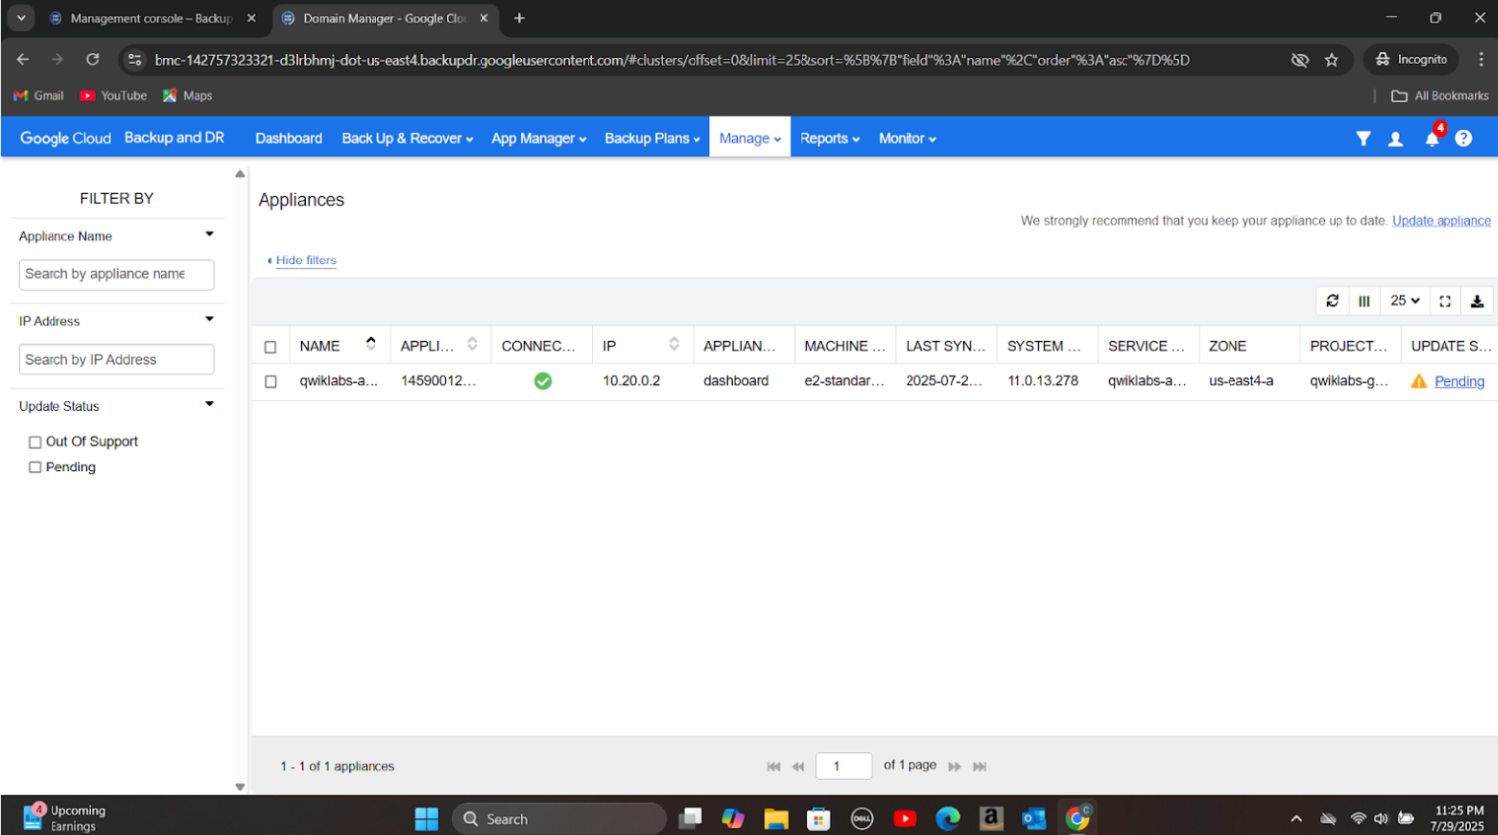Select the qwiklabs appliance row checkbox
The image size is (1498, 835).
(270, 381)
